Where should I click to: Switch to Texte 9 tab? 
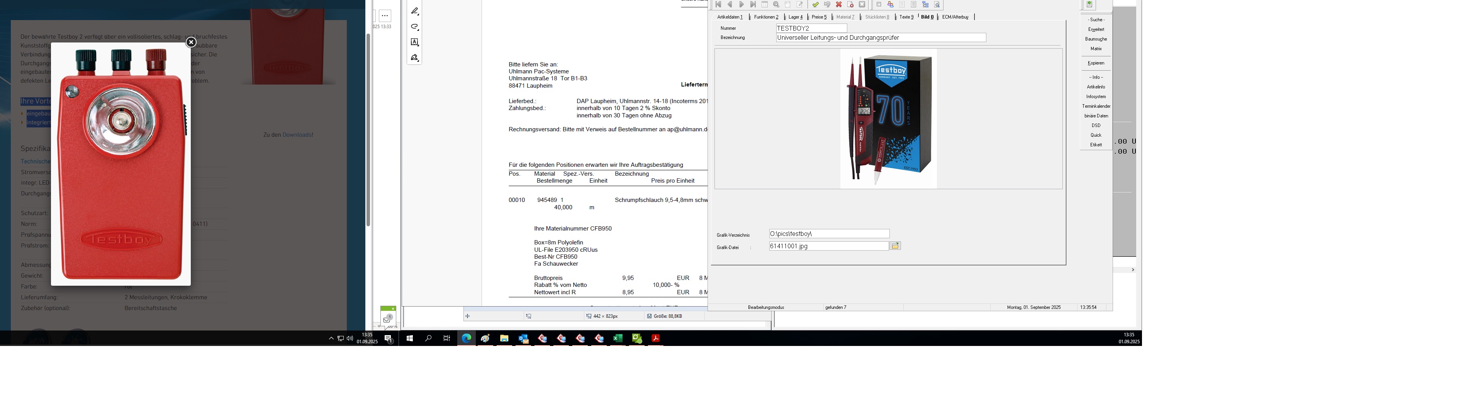[907, 17]
